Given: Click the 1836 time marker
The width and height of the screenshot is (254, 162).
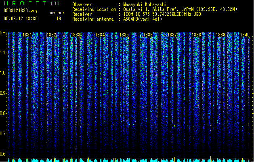Looking at the screenshot, I should (148, 35).
